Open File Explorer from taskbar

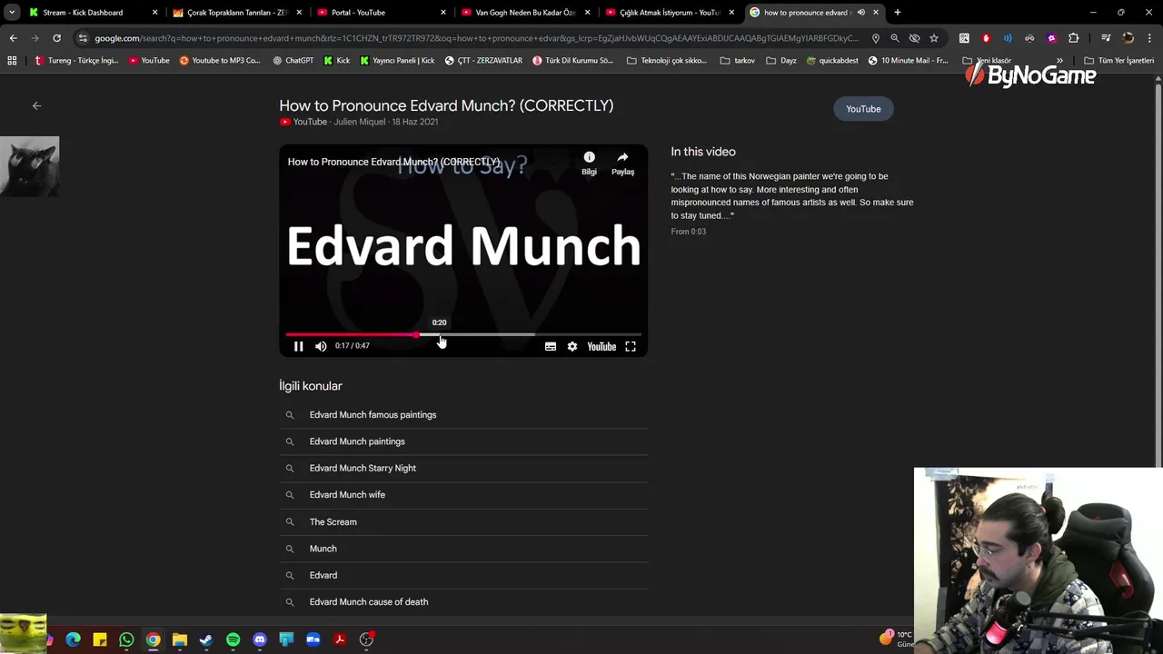point(180,639)
